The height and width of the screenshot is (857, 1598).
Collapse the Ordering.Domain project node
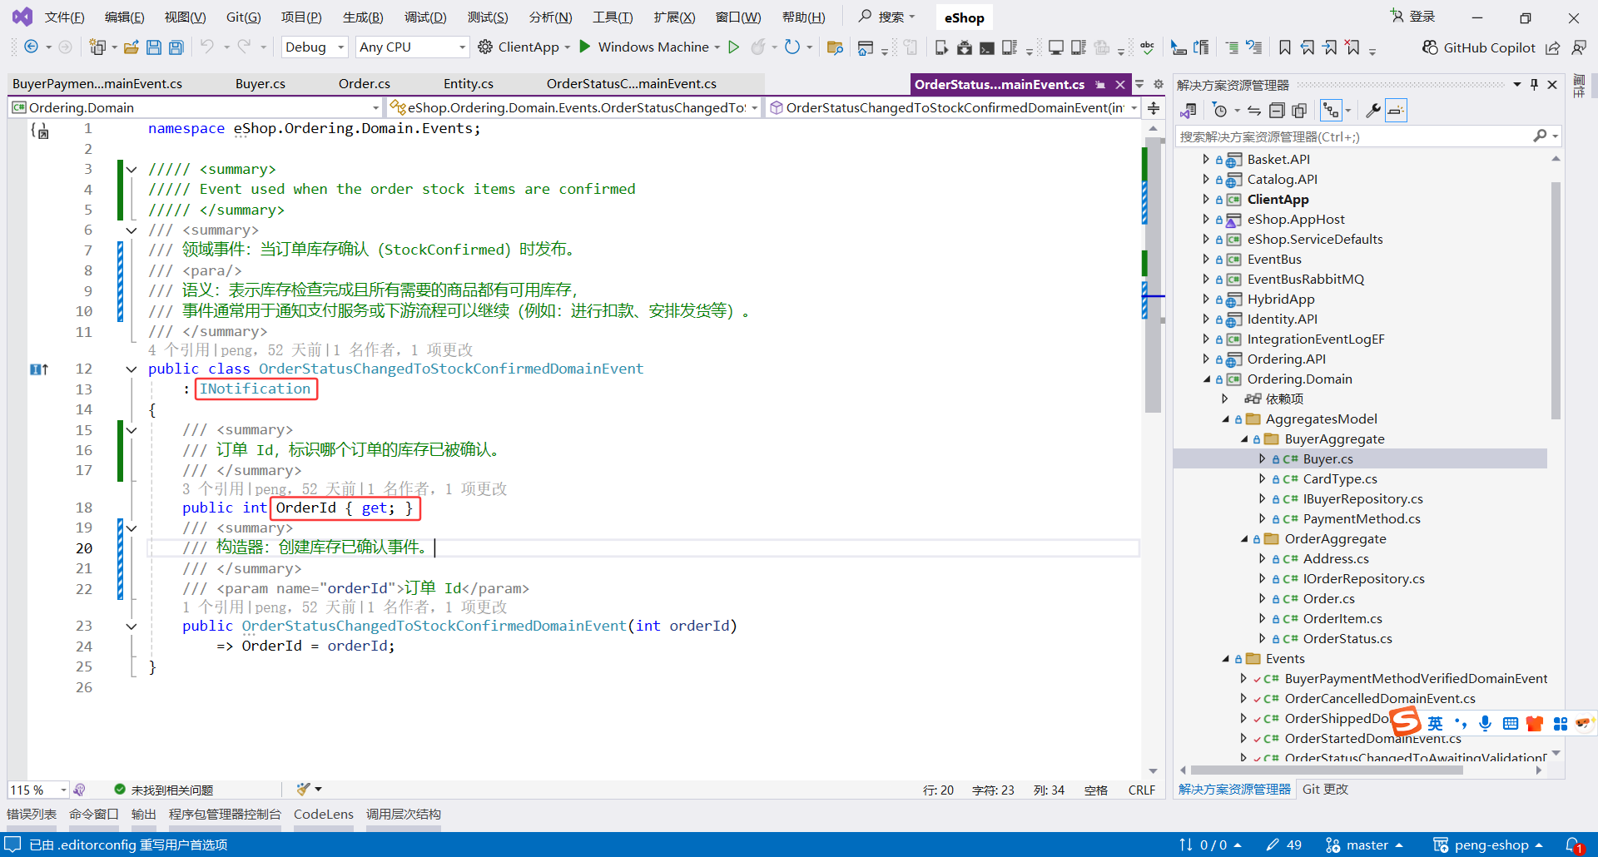click(x=1206, y=379)
